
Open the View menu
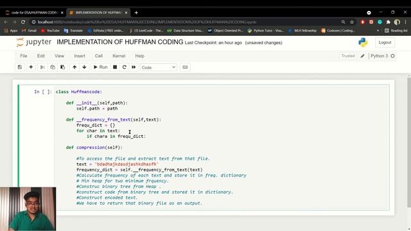(x=59, y=56)
